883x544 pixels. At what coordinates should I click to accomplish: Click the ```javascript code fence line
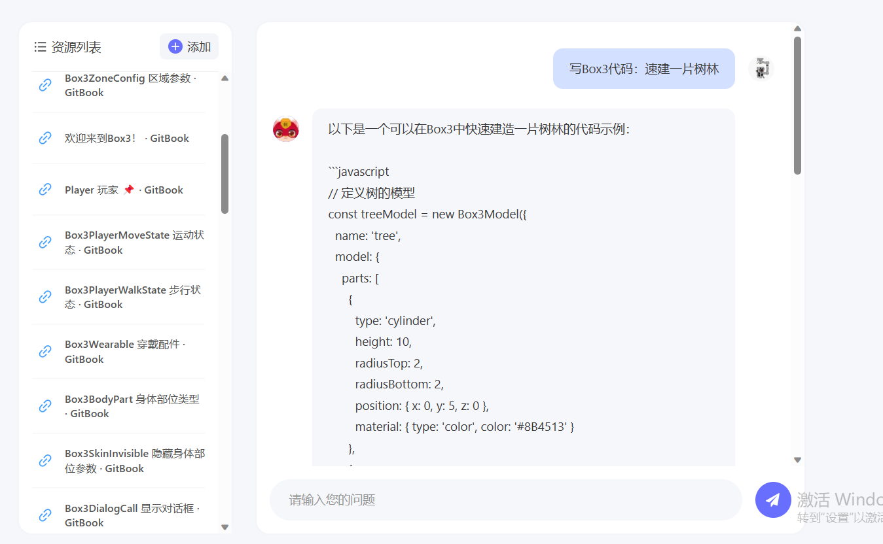(x=359, y=172)
